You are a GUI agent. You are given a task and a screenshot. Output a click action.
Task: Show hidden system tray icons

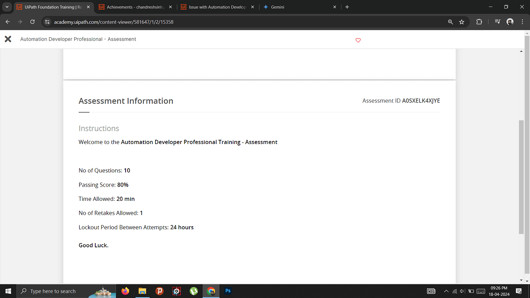click(446, 291)
